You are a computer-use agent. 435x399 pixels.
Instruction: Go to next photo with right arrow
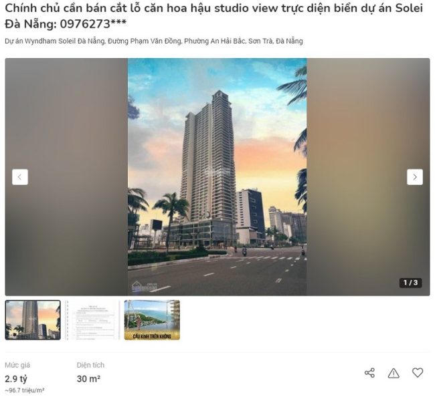click(x=415, y=177)
